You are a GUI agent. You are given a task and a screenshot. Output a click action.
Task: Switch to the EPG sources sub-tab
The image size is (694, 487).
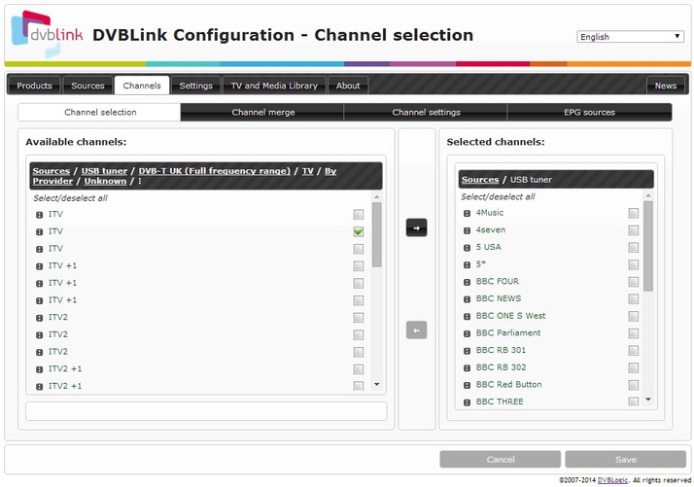pos(589,112)
